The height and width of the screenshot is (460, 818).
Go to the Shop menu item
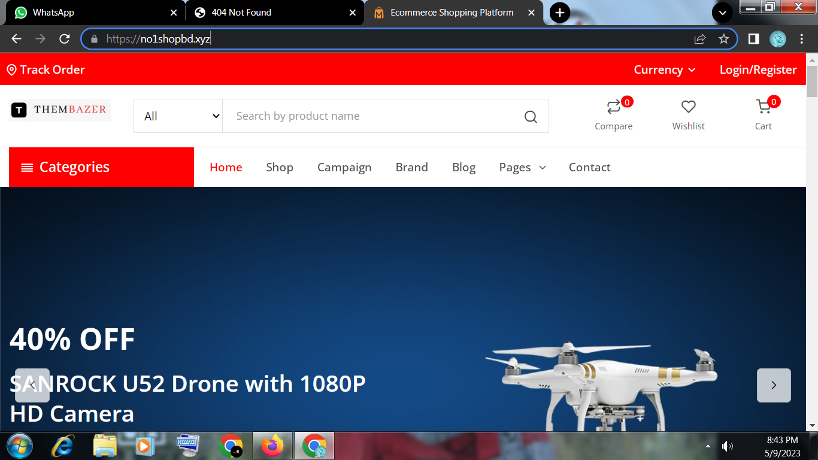coord(280,168)
